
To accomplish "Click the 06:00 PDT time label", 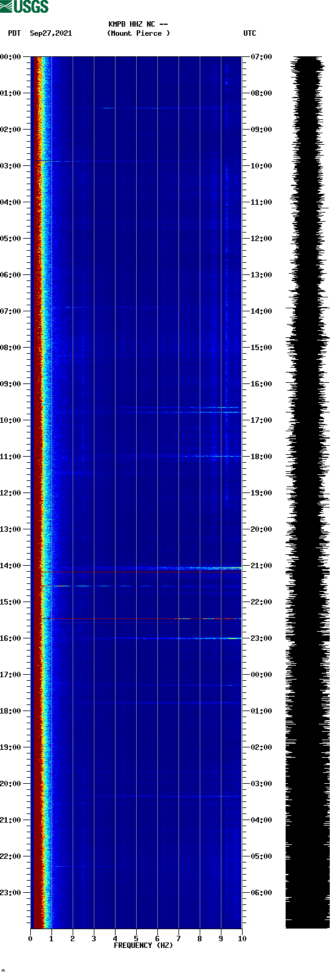I will (11, 275).
